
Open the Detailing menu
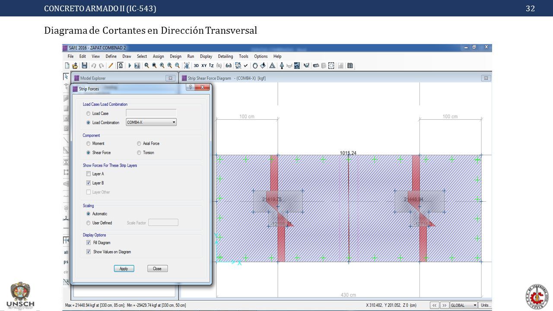coord(225,56)
